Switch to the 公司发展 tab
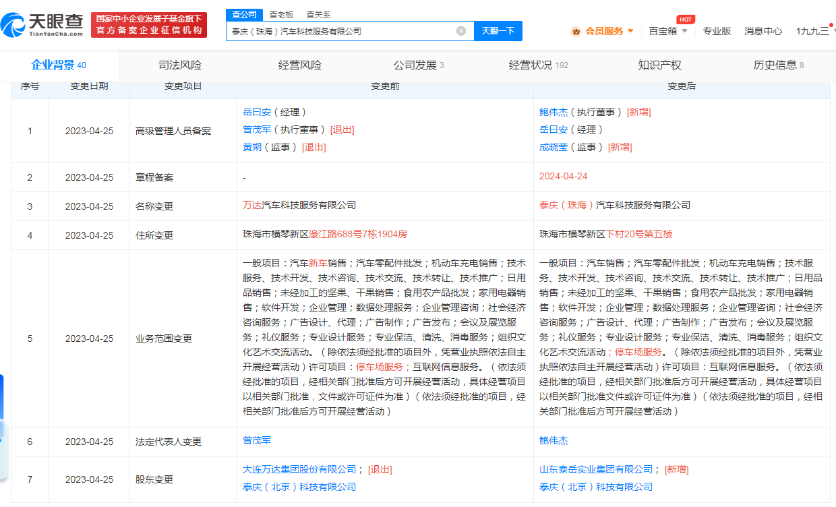The width and height of the screenshot is (836, 507). tap(419, 65)
